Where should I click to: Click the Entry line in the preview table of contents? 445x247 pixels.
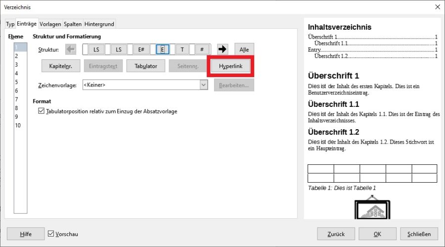tap(373, 49)
